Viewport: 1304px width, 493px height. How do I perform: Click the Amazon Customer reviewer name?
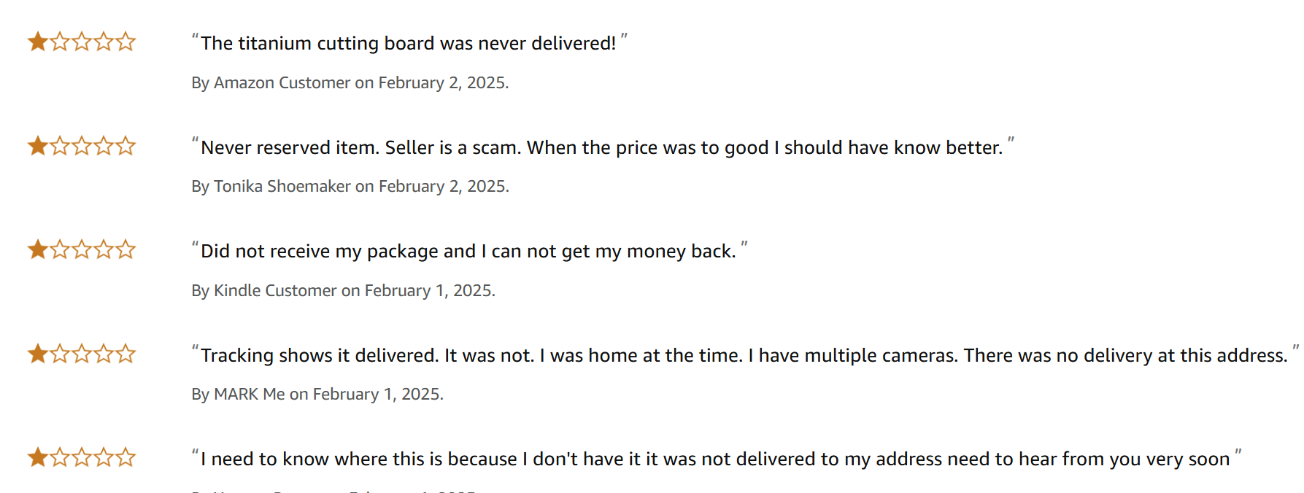282,82
